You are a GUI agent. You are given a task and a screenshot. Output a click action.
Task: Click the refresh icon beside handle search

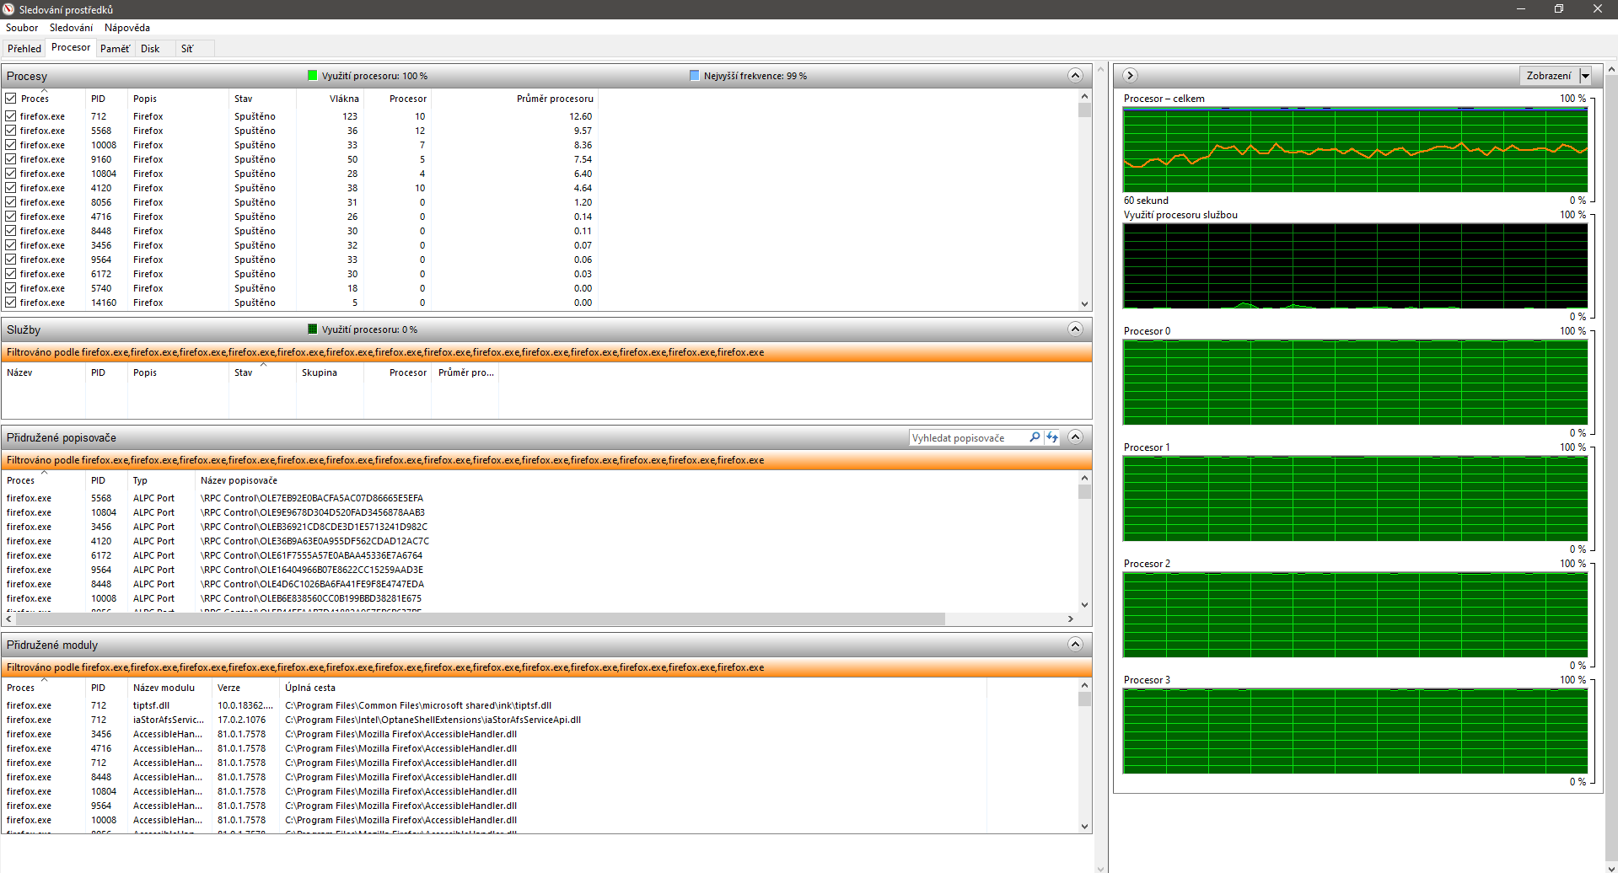[x=1052, y=437]
